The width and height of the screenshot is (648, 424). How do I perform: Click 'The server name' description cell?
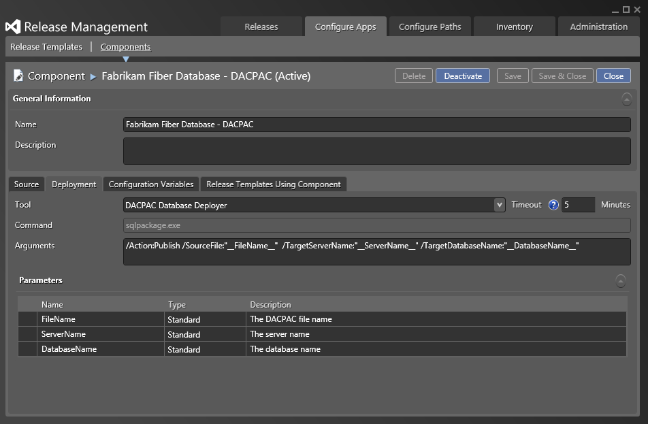pyautogui.click(x=436, y=334)
